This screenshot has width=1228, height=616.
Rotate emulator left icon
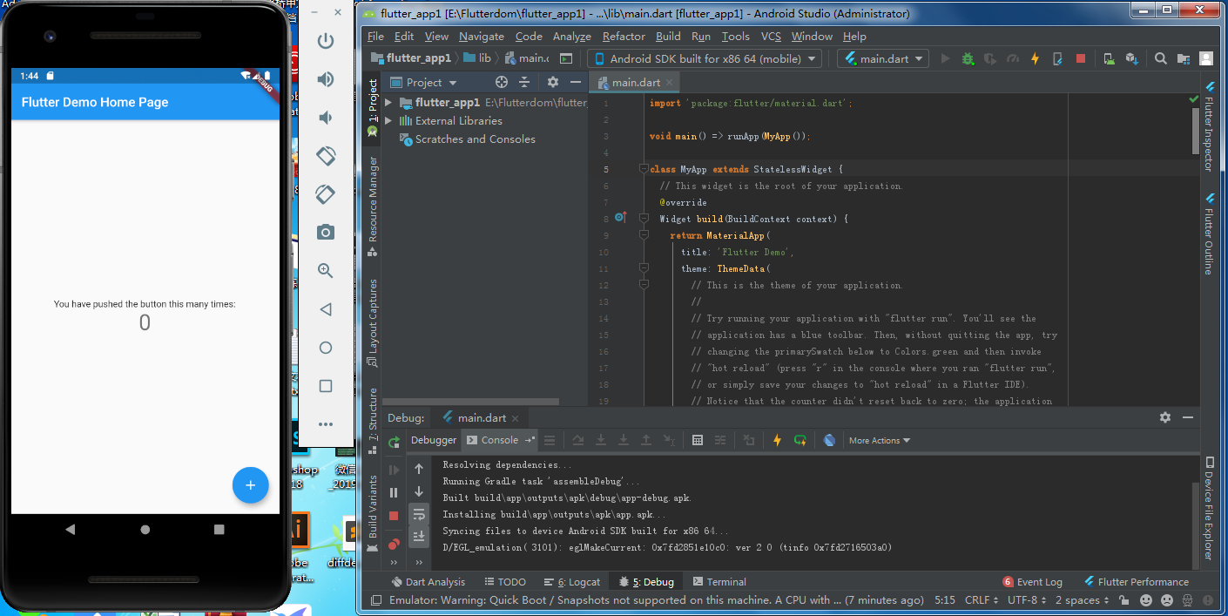click(326, 156)
